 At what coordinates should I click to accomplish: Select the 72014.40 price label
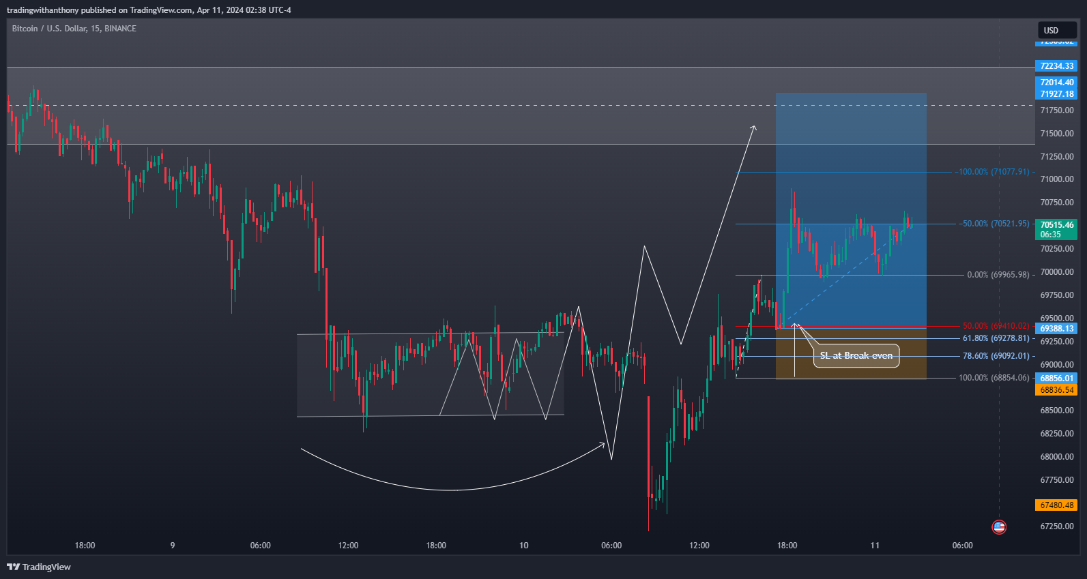pyautogui.click(x=1056, y=83)
